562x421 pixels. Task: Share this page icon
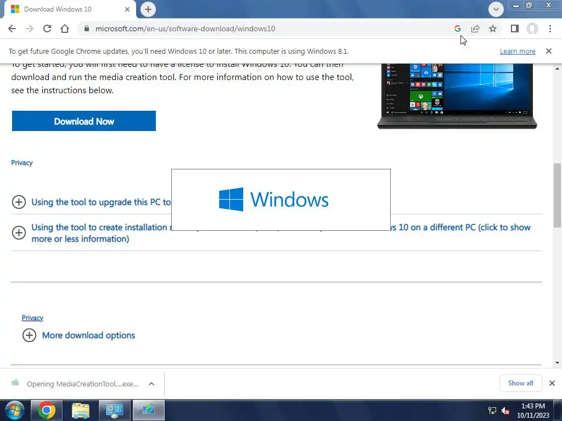click(475, 29)
